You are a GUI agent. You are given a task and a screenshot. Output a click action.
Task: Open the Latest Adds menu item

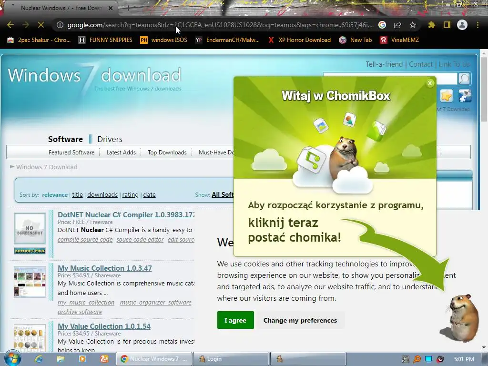click(121, 152)
